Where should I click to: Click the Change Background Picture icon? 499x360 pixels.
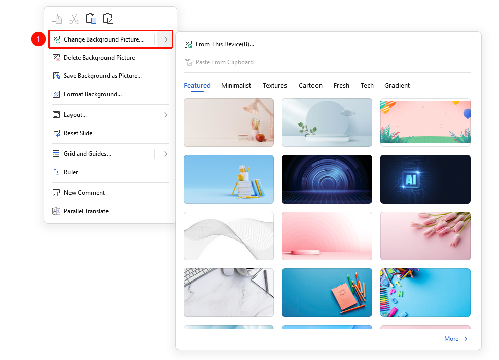pos(56,39)
